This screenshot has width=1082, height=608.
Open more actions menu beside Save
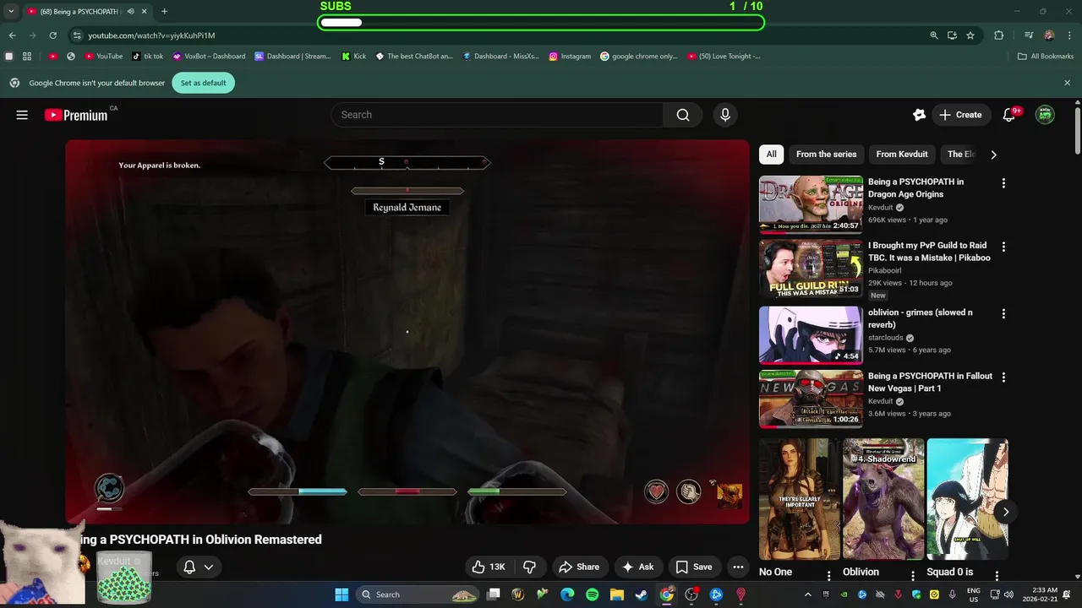(x=738, y=567)
